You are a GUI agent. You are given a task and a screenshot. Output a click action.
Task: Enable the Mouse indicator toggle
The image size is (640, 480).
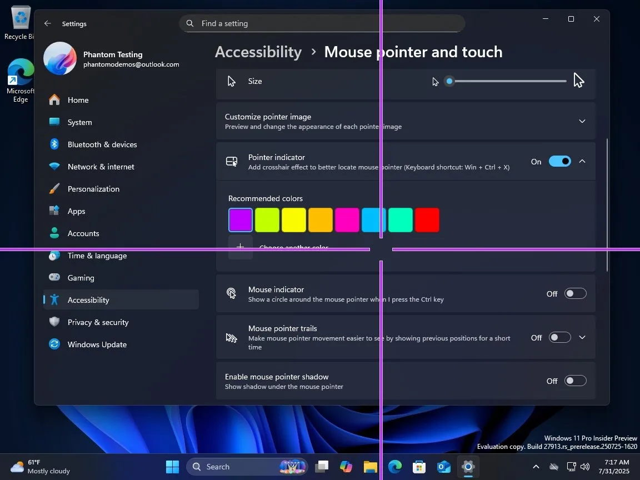tap(576, 293)
